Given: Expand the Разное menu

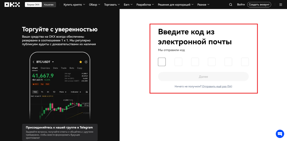Looking at the screenshot, I should [x=203, y=4].
